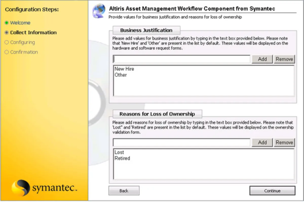
Task: Focus the Loss of Ownership text box
Action: [x=182, y=142]
